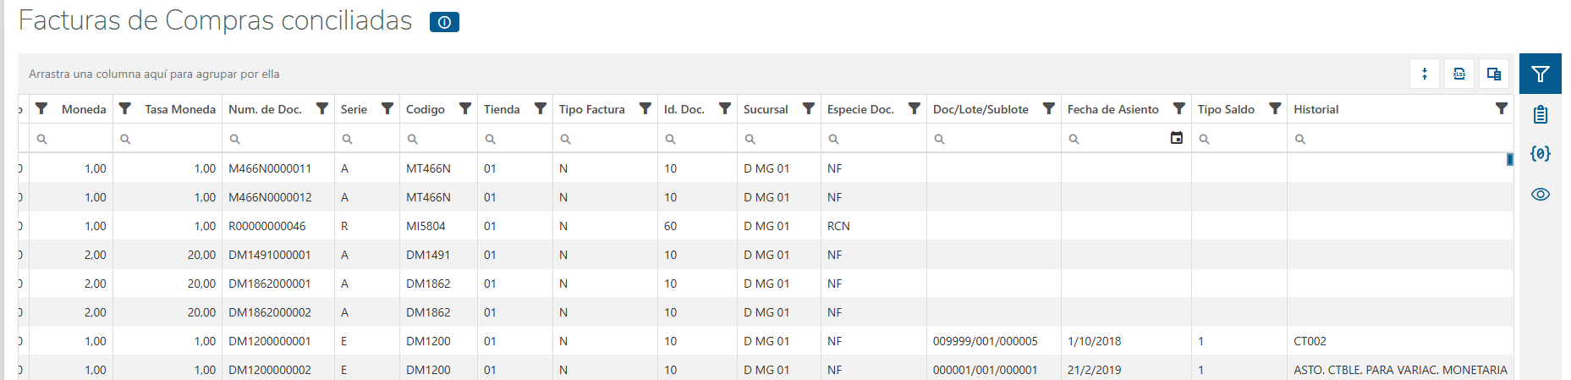This screenshot has height=380, width=1571.
Task: Click the collapse rows arrows icon
Action: tap(1425, 74)
